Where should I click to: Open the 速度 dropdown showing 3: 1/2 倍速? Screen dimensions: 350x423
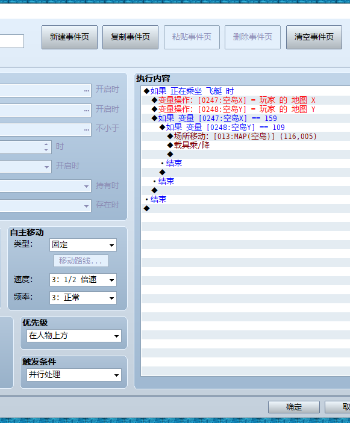click(x=83, y=280)
